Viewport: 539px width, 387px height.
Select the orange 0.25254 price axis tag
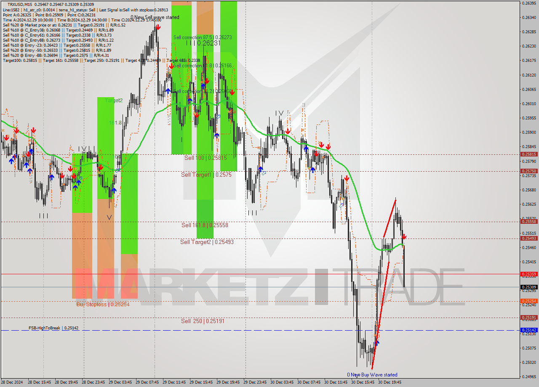tap(529, 301)
